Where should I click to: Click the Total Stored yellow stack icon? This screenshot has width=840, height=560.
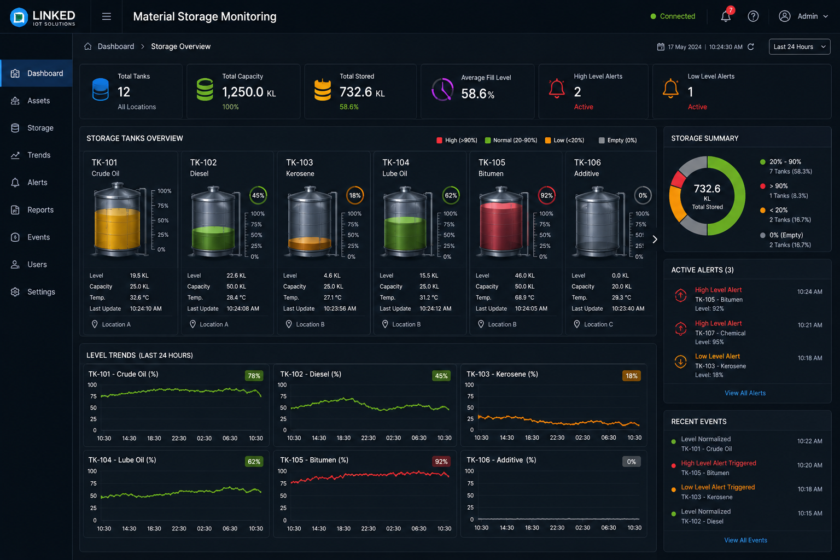[x=323, y=90]
